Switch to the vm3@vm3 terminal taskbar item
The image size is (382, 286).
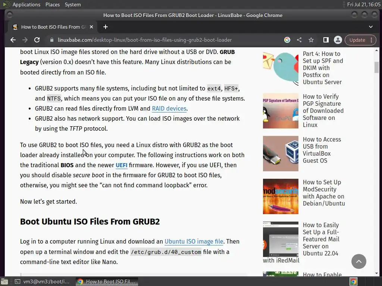(42, 282)
